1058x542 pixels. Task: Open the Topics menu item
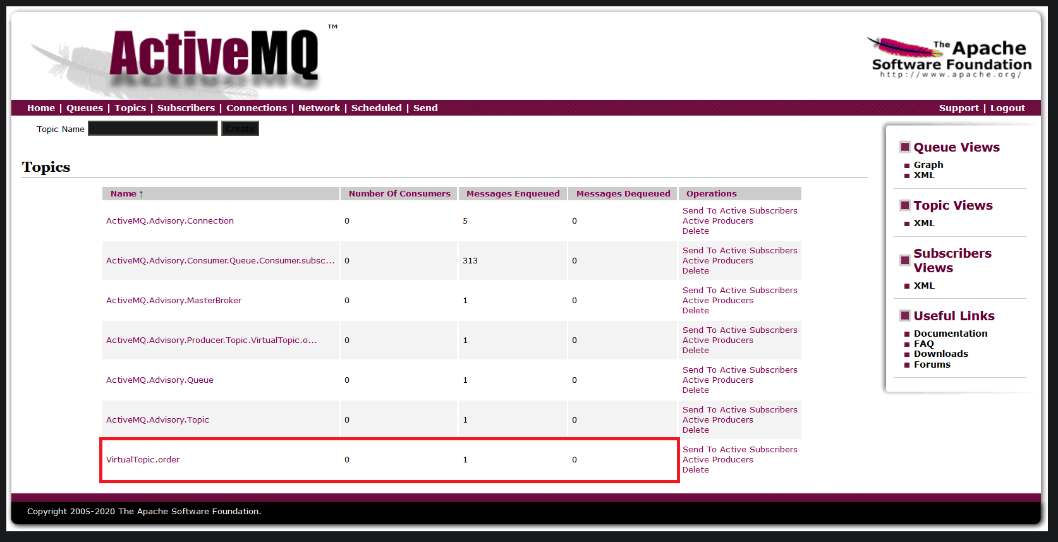pos(130,108)
